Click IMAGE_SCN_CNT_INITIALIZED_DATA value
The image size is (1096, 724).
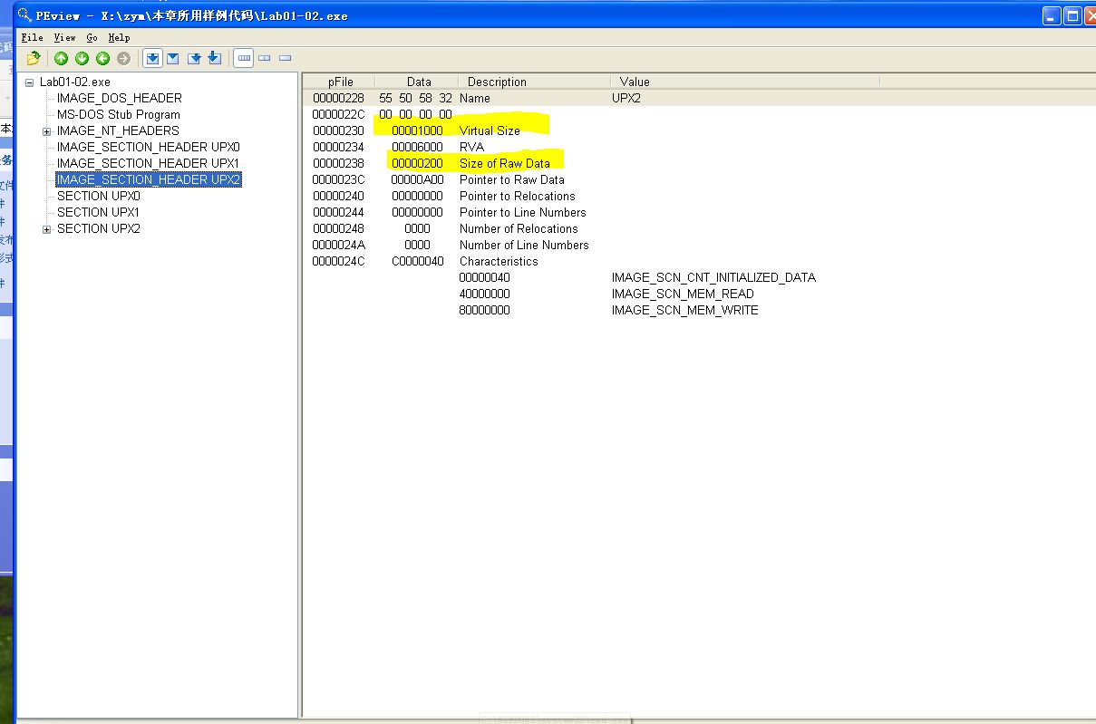pyautogui.click(x=713, y=277)
